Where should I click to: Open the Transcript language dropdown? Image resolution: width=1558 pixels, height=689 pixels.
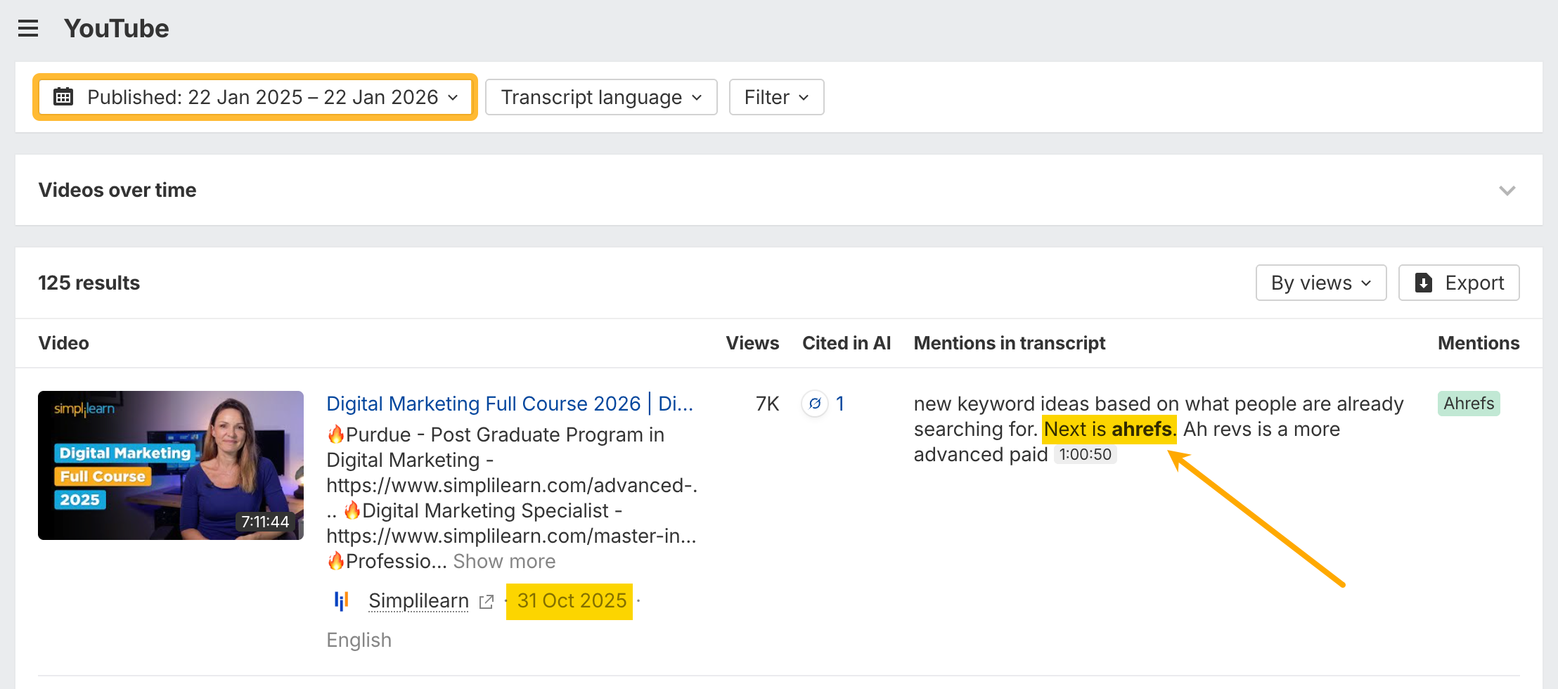[x=601, y=97]
